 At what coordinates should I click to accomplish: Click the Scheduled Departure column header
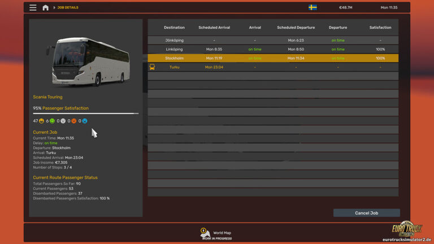click(296, 27)
